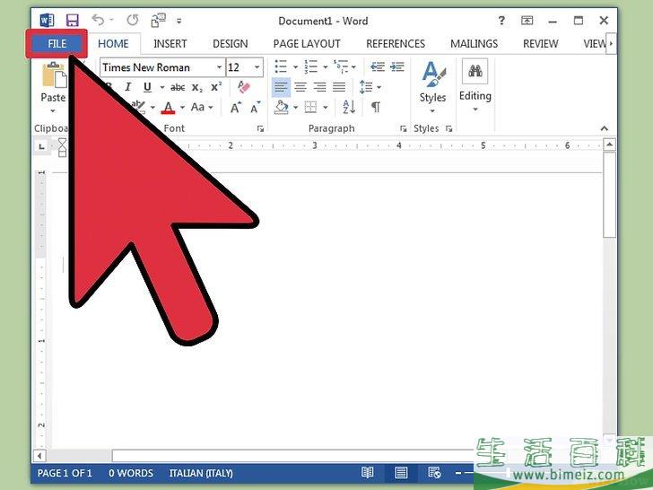Collapse the ribbon with chevron
653x490 pixels.
pos(605,128)
